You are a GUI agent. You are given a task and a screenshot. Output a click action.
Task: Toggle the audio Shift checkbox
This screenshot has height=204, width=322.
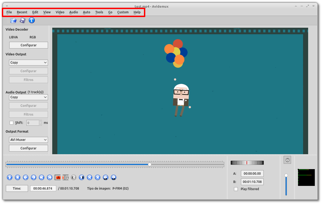click(11, 123)
